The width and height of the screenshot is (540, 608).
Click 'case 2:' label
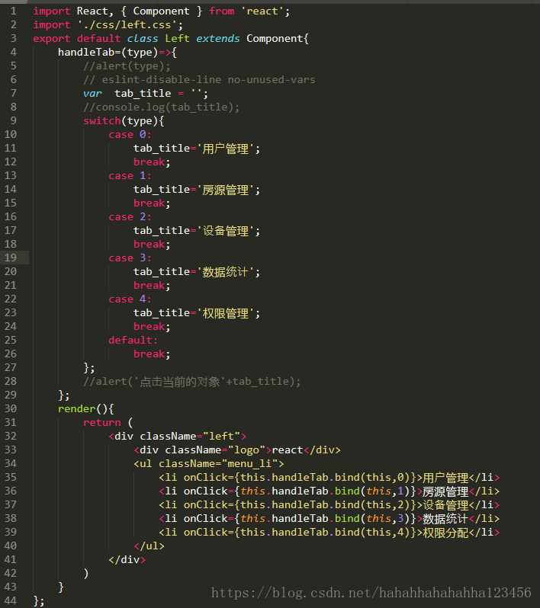coord(130,216)
